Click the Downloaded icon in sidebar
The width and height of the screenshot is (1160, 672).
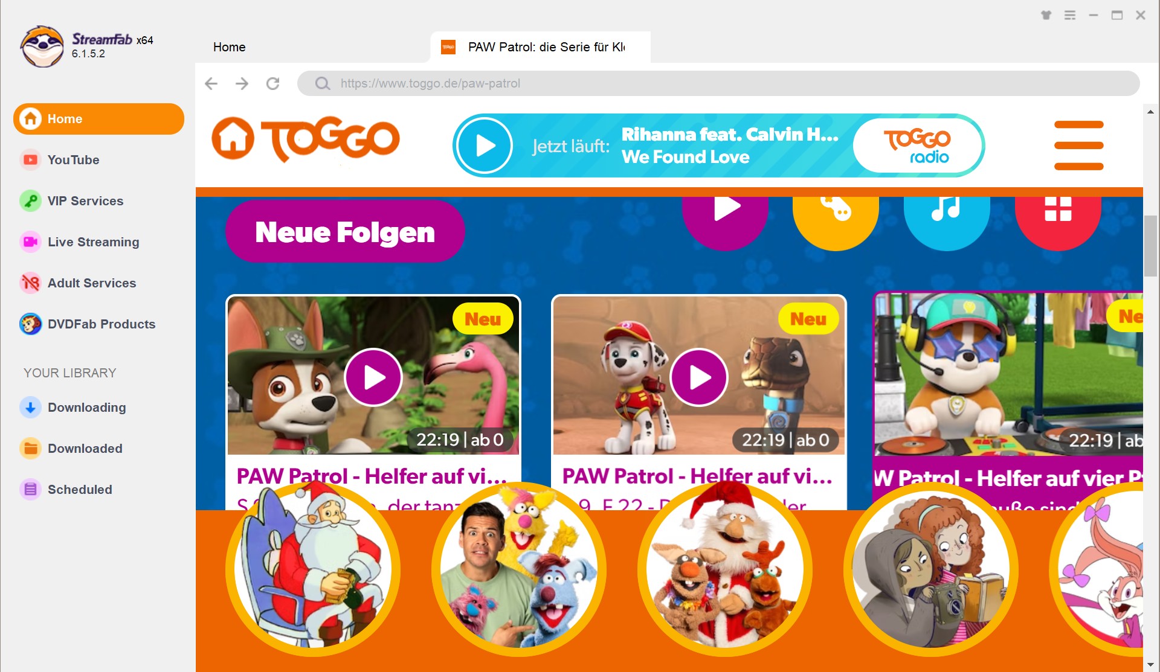[x=29, y=448]
